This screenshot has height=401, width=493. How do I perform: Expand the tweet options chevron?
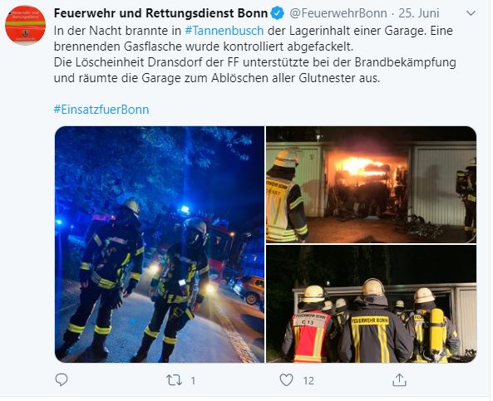pos(471,13)
